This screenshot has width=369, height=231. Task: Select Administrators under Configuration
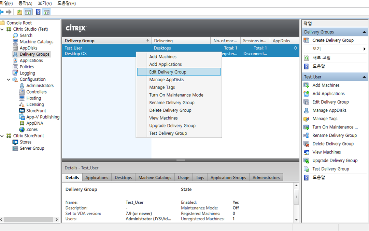click(40, 86)
